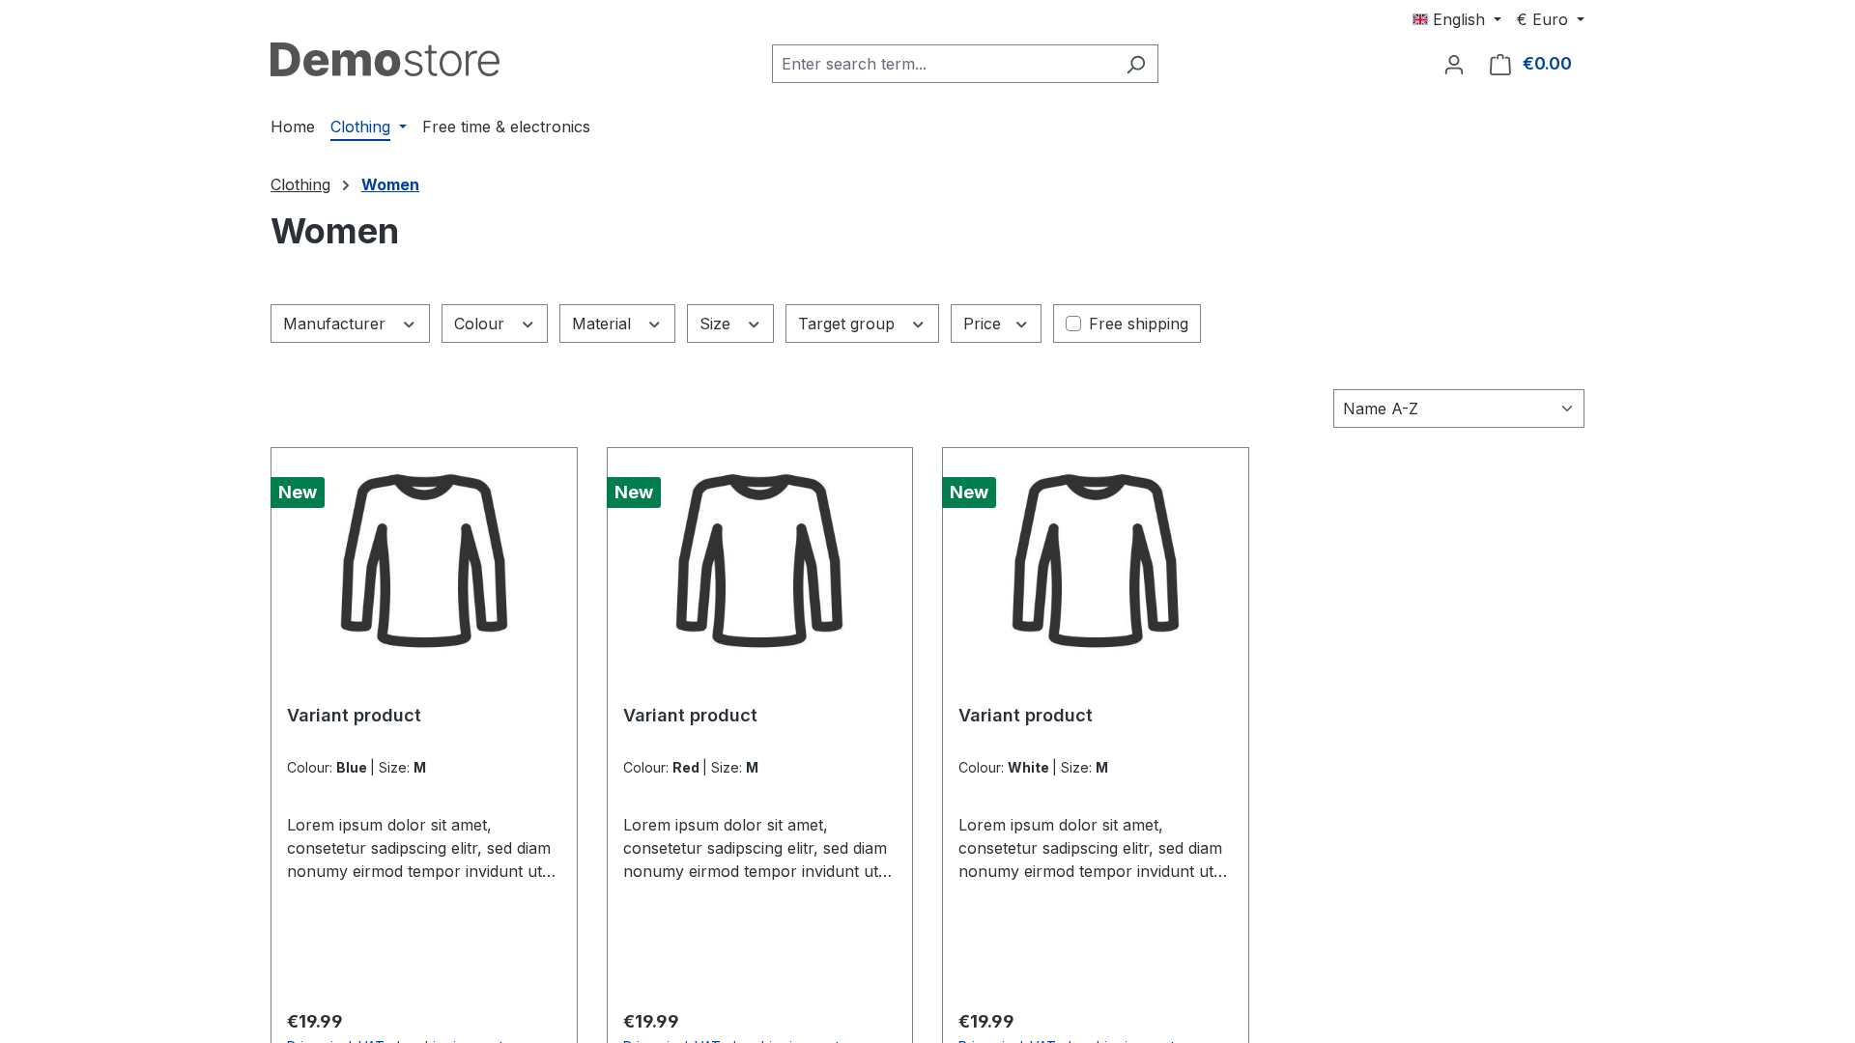
Task: Click the Demostore logo
Action: pyautogui.click(x=385, y=60)
